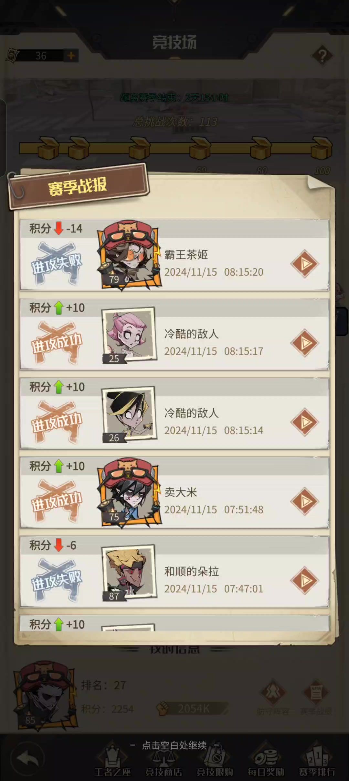349x781 pixels.
Task: Open 霸王茶姬 player avatar level 79
Action: click(x=129, y=256)
